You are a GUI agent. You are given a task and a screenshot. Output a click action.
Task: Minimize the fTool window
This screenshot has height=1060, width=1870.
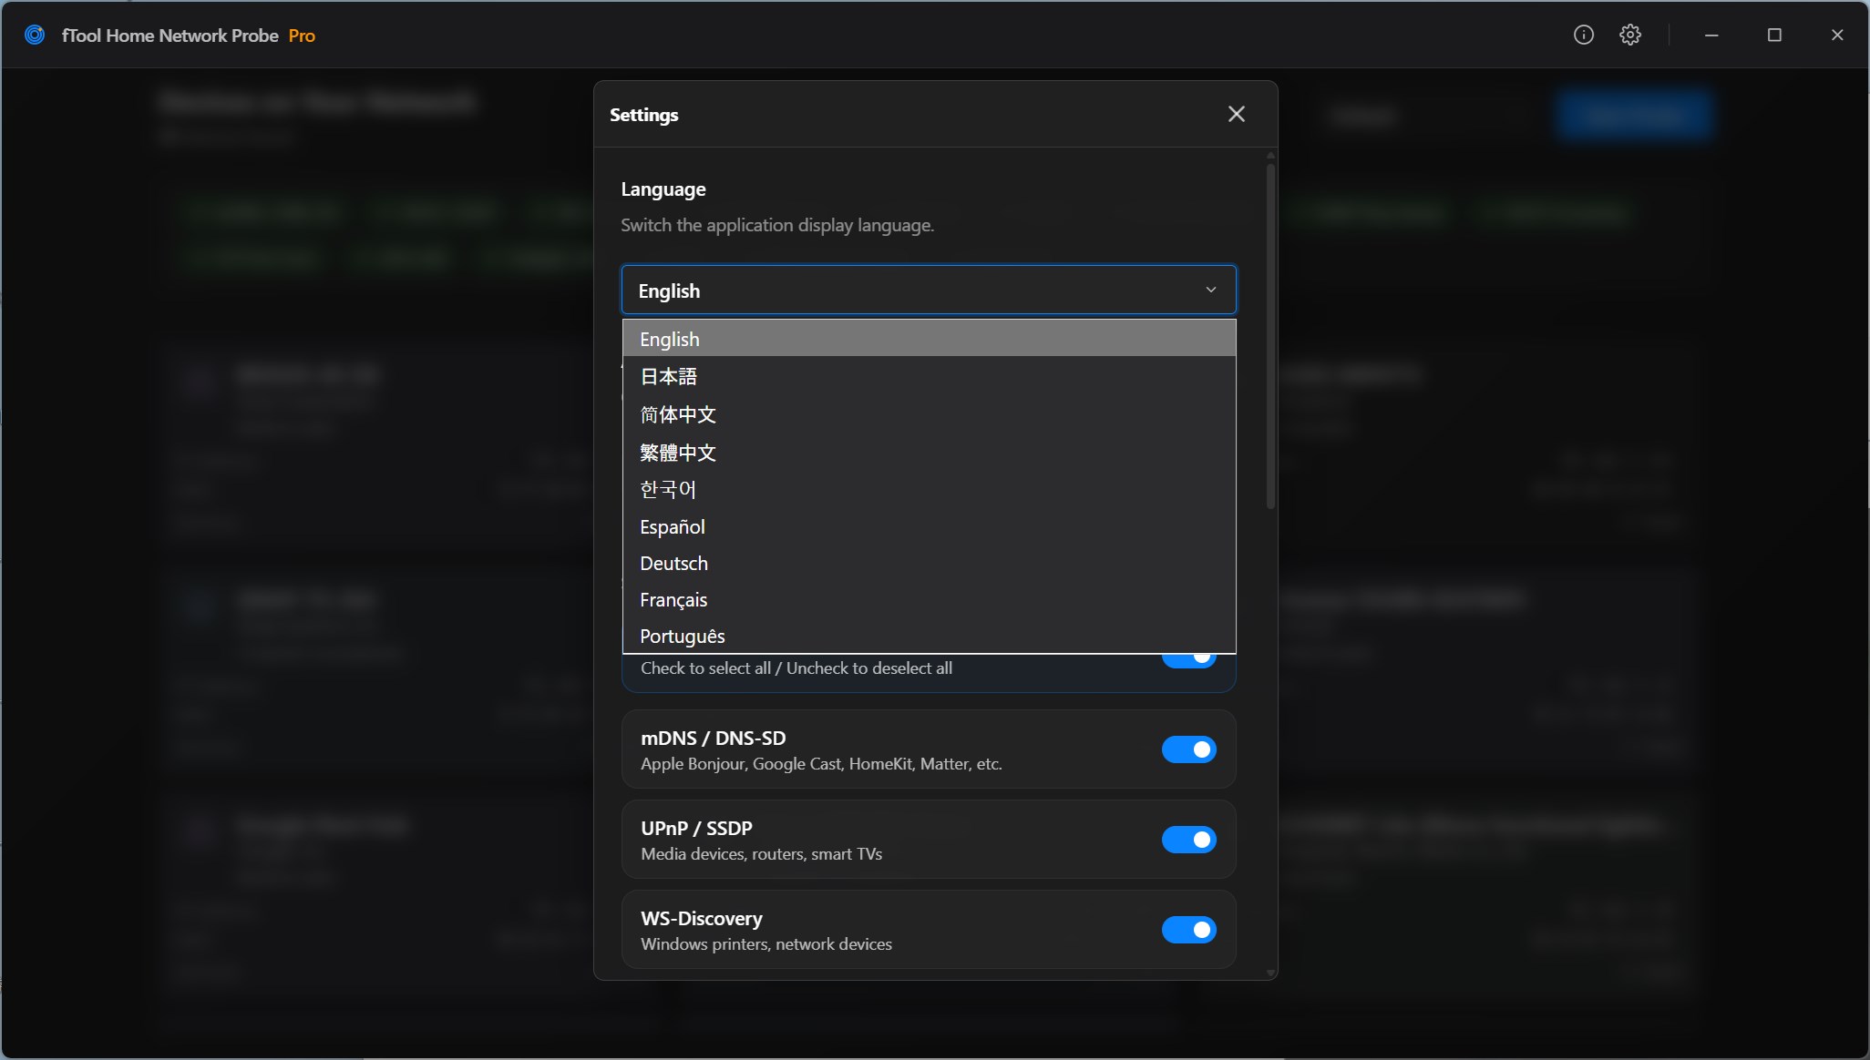[x=1711, y=35]
